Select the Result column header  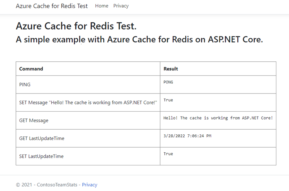point(171,69)
